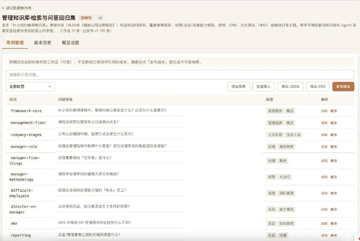Delete the manager-methodology row
The height and width of the screenshot is (241, 360).
click(x=334, y=177)
